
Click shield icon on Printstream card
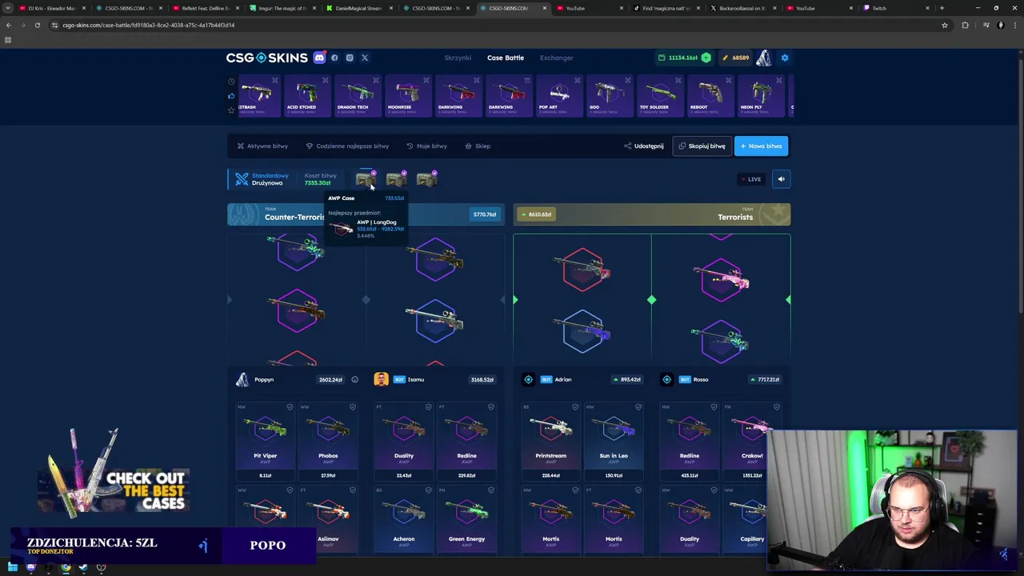(575, 407)
